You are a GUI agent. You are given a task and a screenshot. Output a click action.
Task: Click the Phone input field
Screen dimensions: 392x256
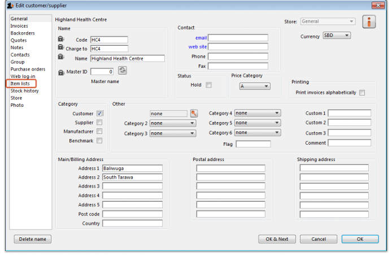coord(238,57)
